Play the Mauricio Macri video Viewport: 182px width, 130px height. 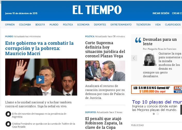tap(40, 79)
